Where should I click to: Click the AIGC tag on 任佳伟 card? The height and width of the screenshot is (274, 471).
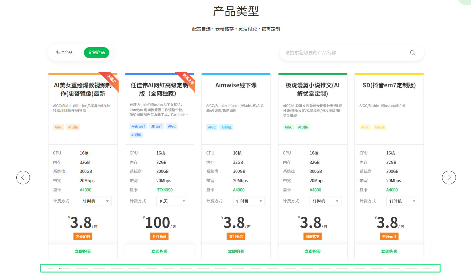172,126
